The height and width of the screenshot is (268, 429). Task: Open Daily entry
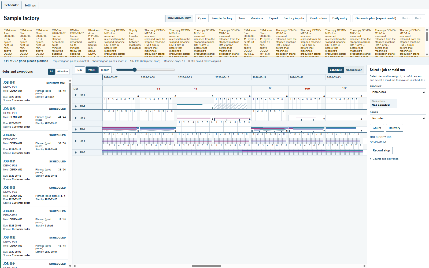click(x=340, y=18)
